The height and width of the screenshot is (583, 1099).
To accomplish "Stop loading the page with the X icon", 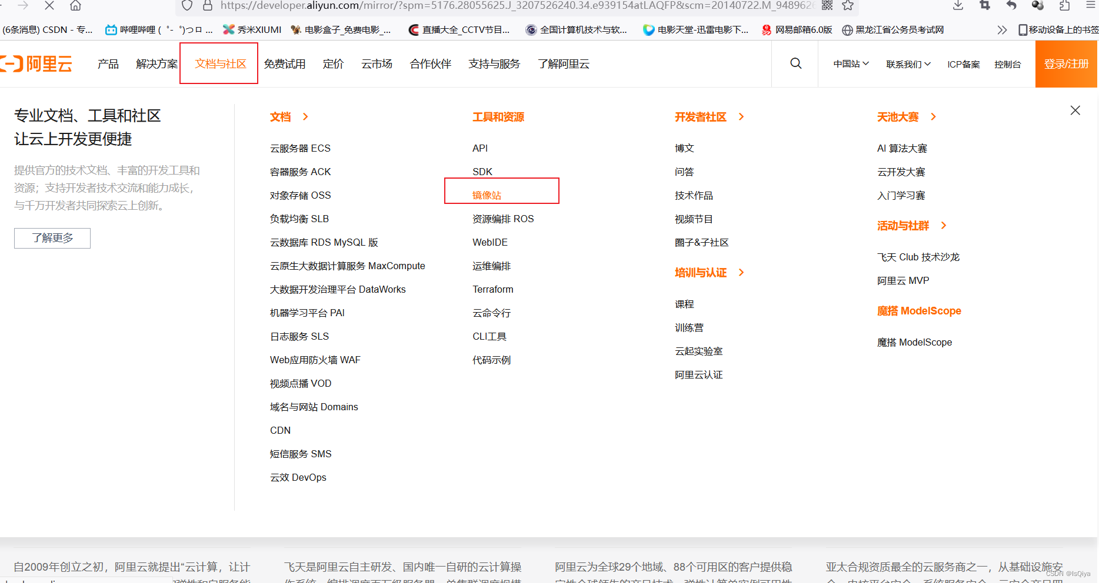I will click(x=49, y=6).
